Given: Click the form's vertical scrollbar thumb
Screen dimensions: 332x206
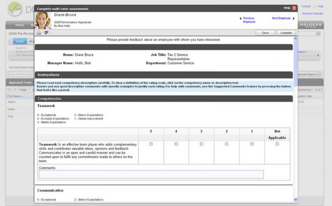Looking at the screenshot, I should [x=295, y=64].
